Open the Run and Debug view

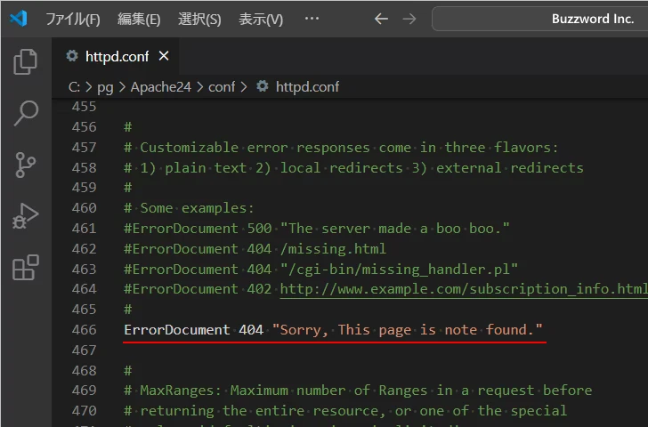coord(25,216)
